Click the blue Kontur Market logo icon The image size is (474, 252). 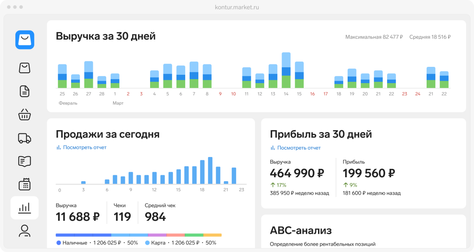[x=25, y=40]
